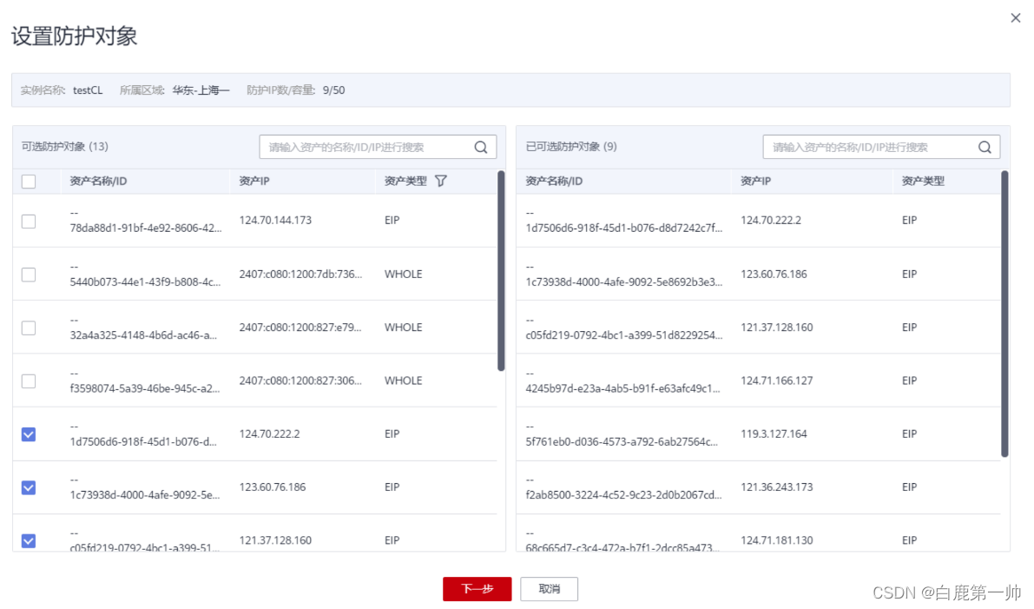
Task: Click the 资产IP header in the right table
Action: tap(755, 181)
